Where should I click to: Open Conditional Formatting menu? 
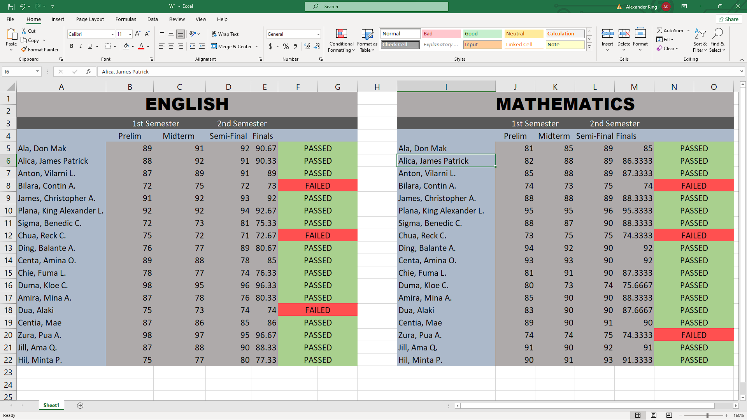(341, 40)
